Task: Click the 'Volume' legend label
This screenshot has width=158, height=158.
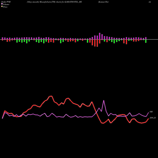Action: [6, 4]
